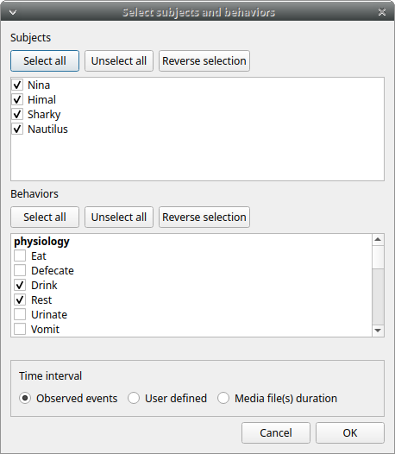Click the Cancel button
The height and width of the screenshot is (454, 395).
[x=276, y=433]
